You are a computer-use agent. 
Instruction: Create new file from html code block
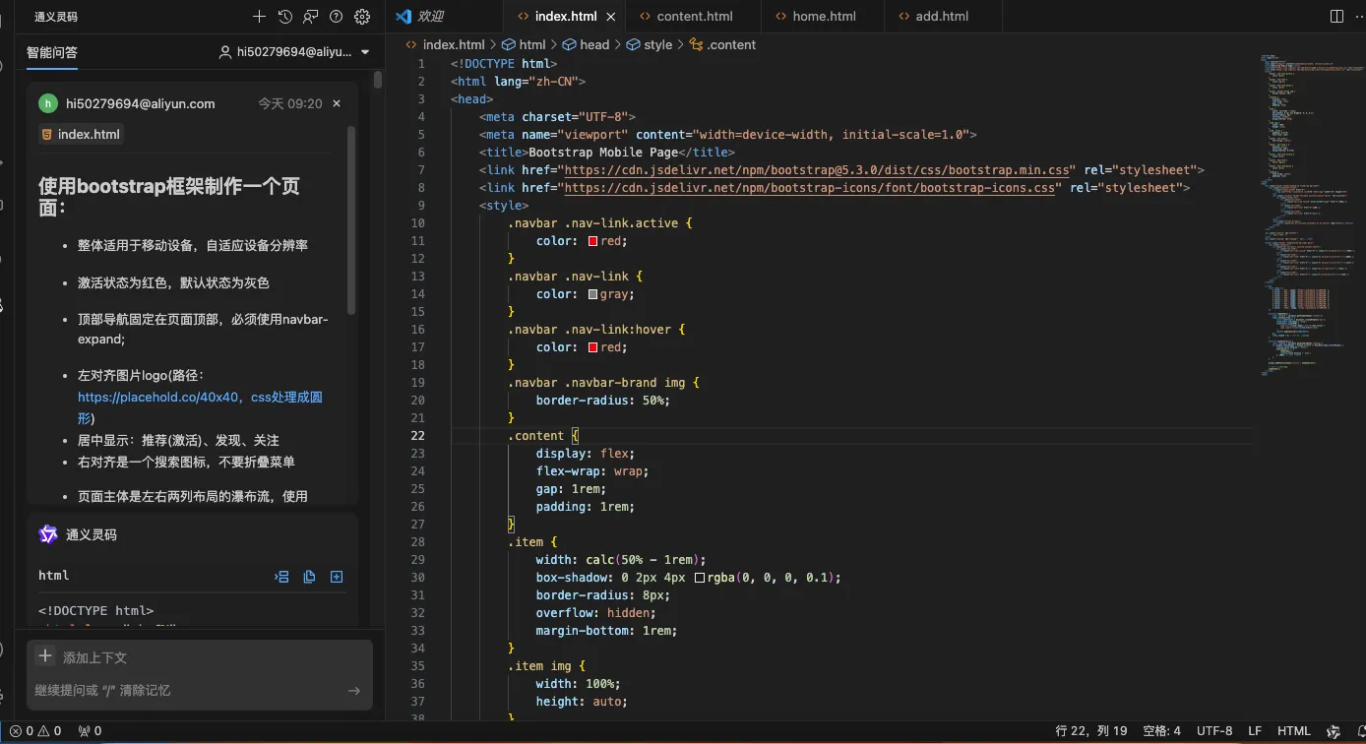337,577
